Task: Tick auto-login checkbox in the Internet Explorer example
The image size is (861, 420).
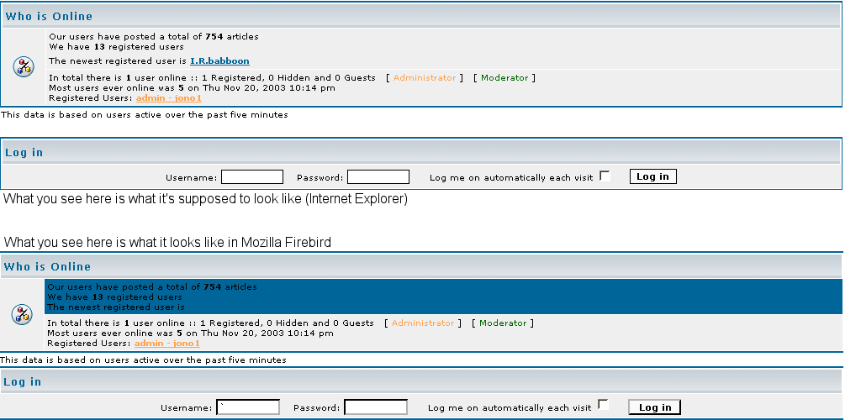Action: click(x=605, y=176)
